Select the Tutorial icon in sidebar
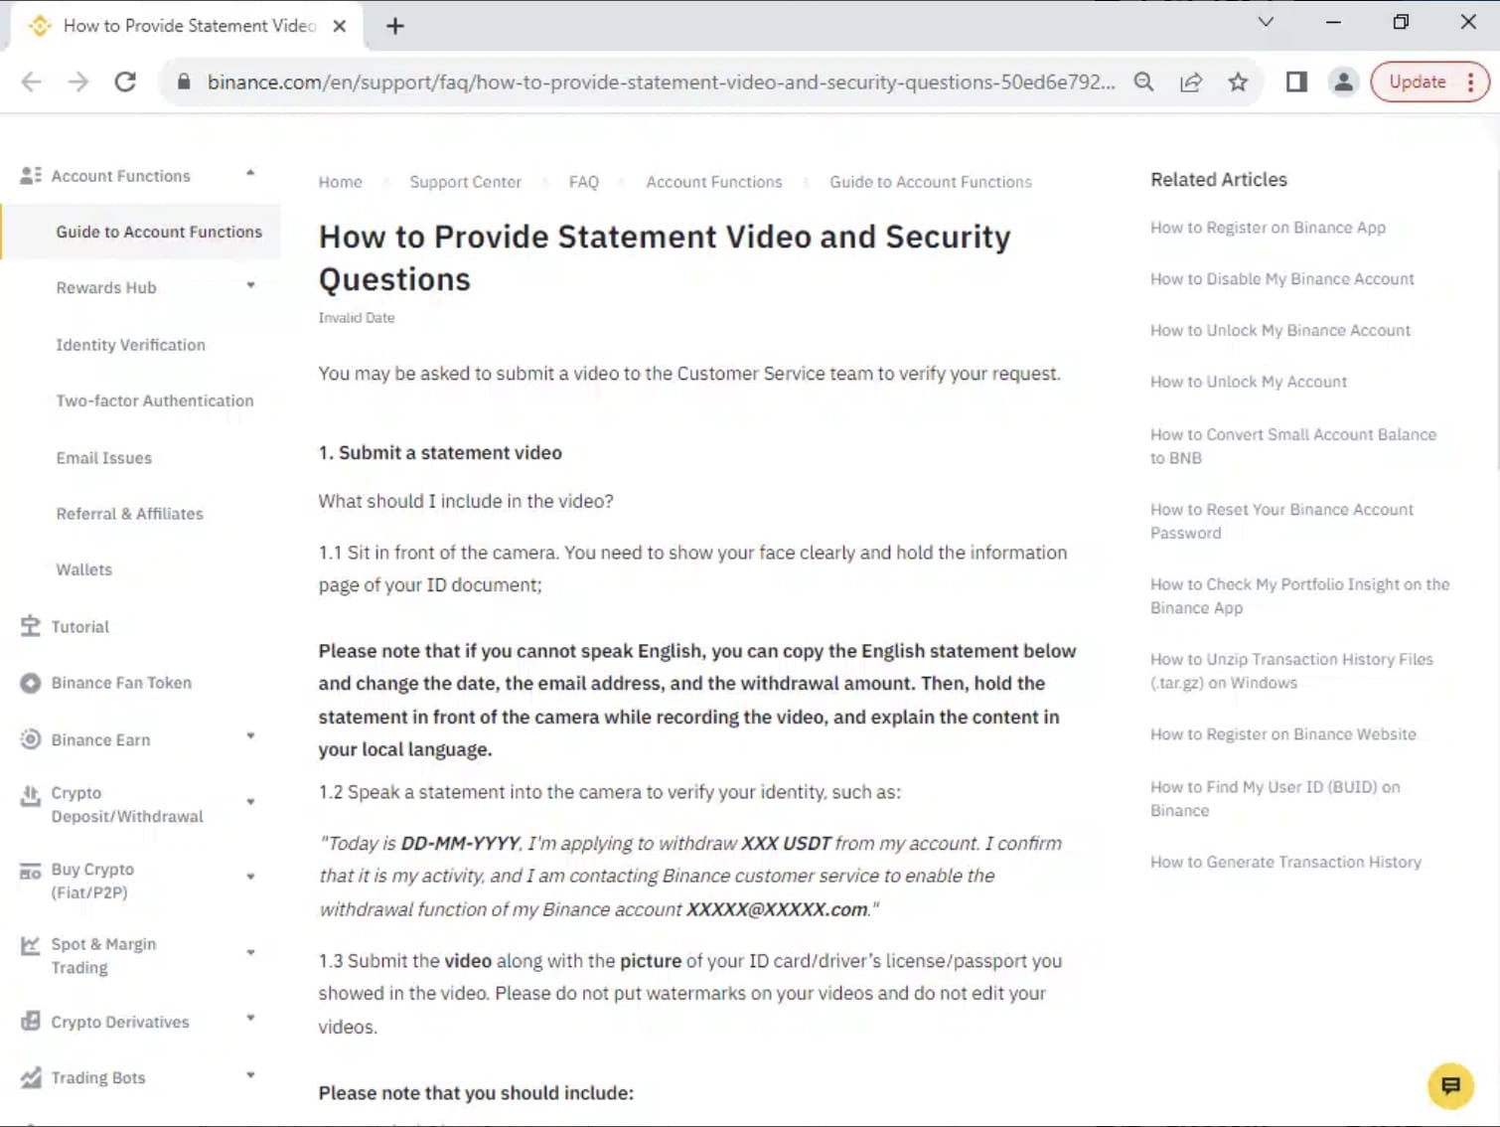Image resolution: width=1500 pixels, height=1127 pixels. tap(29, 625)
